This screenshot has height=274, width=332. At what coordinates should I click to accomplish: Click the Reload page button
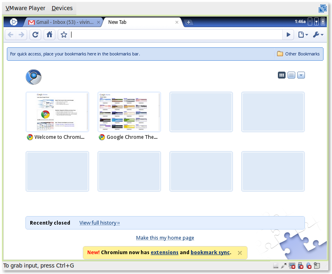click(36, 35)
